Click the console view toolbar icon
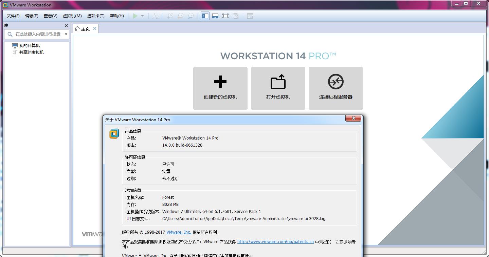 (x=250, y=16)
